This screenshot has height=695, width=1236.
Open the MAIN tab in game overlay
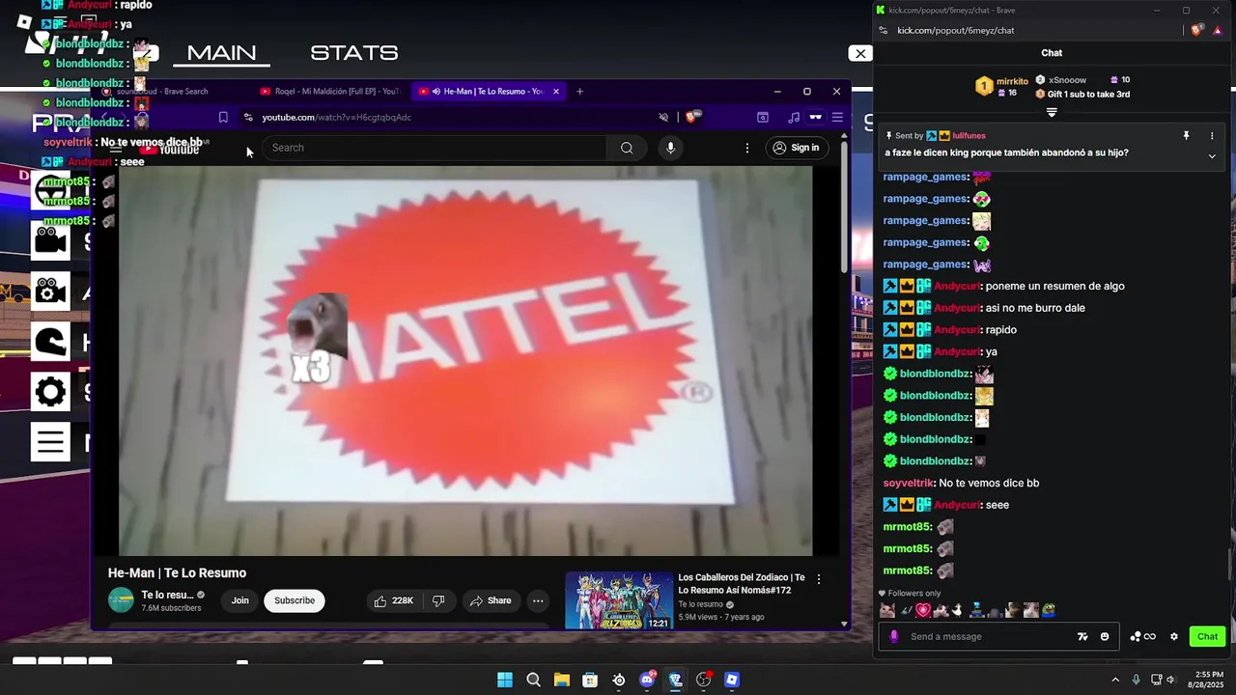[221, 53]
